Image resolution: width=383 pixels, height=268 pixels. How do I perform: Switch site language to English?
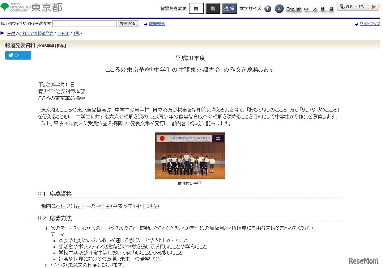click(293, 9)
